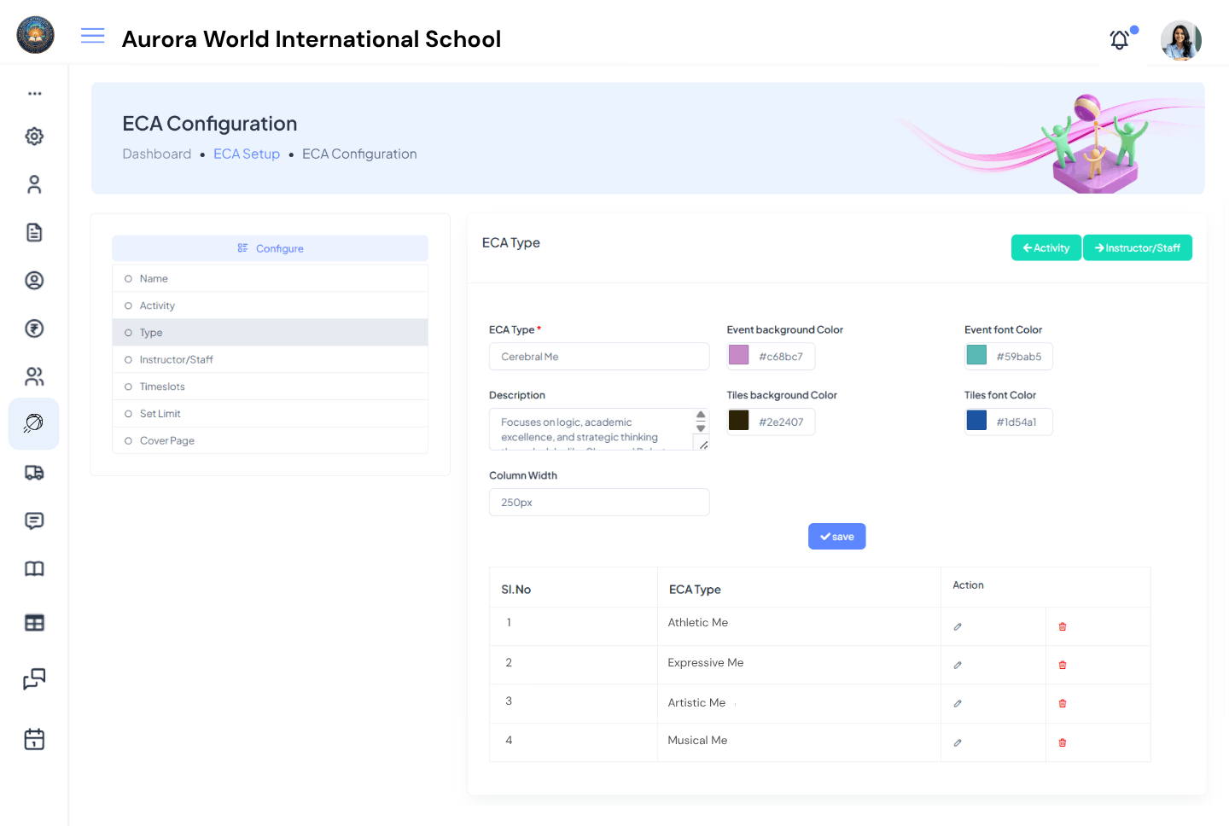Open the timetable grid icon in the sidebar
Image resolution: width=1229 pixels, height=826 pixels.
(34, 622)
